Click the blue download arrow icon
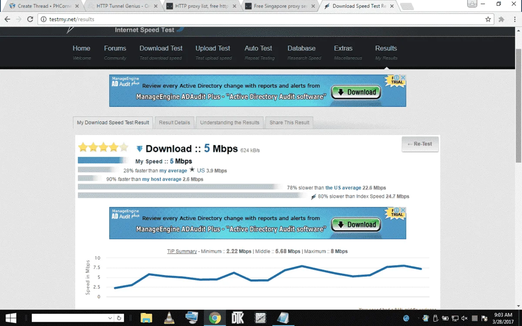 coord(140,149)
